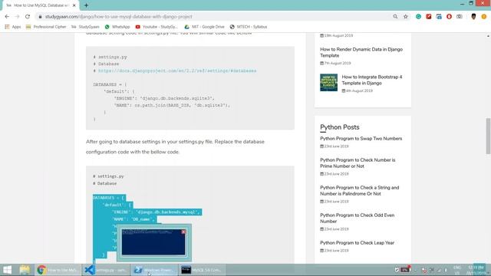Open the Chrome profile avatar
The width and height of the screenshot is (491, 276).
[x=473, y=17]
